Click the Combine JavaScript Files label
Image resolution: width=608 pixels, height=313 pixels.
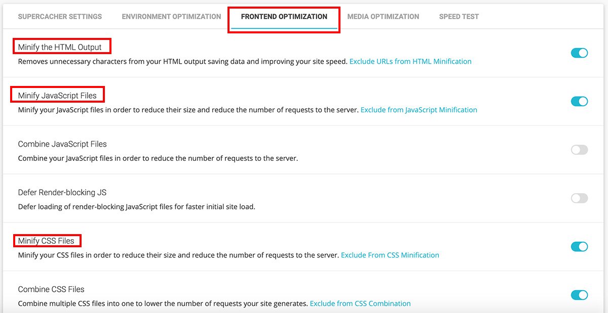pyautogui.click(x=63, y=144)
